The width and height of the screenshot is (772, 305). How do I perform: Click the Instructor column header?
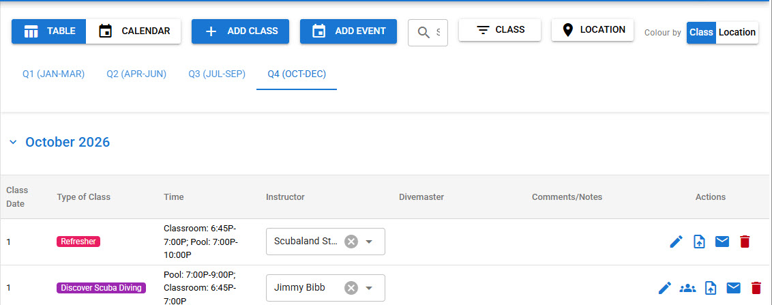pos(285,197)
